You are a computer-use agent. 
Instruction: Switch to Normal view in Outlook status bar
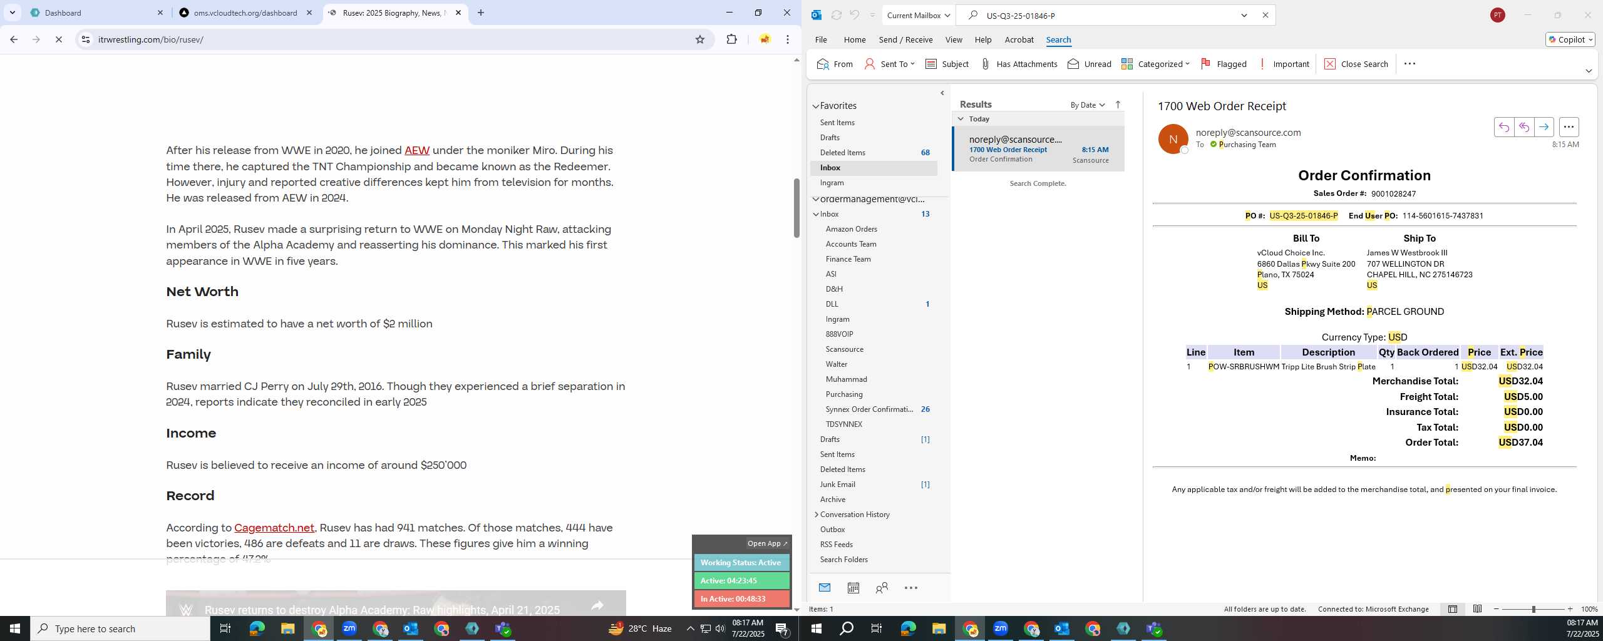[x=1453, y=609]
